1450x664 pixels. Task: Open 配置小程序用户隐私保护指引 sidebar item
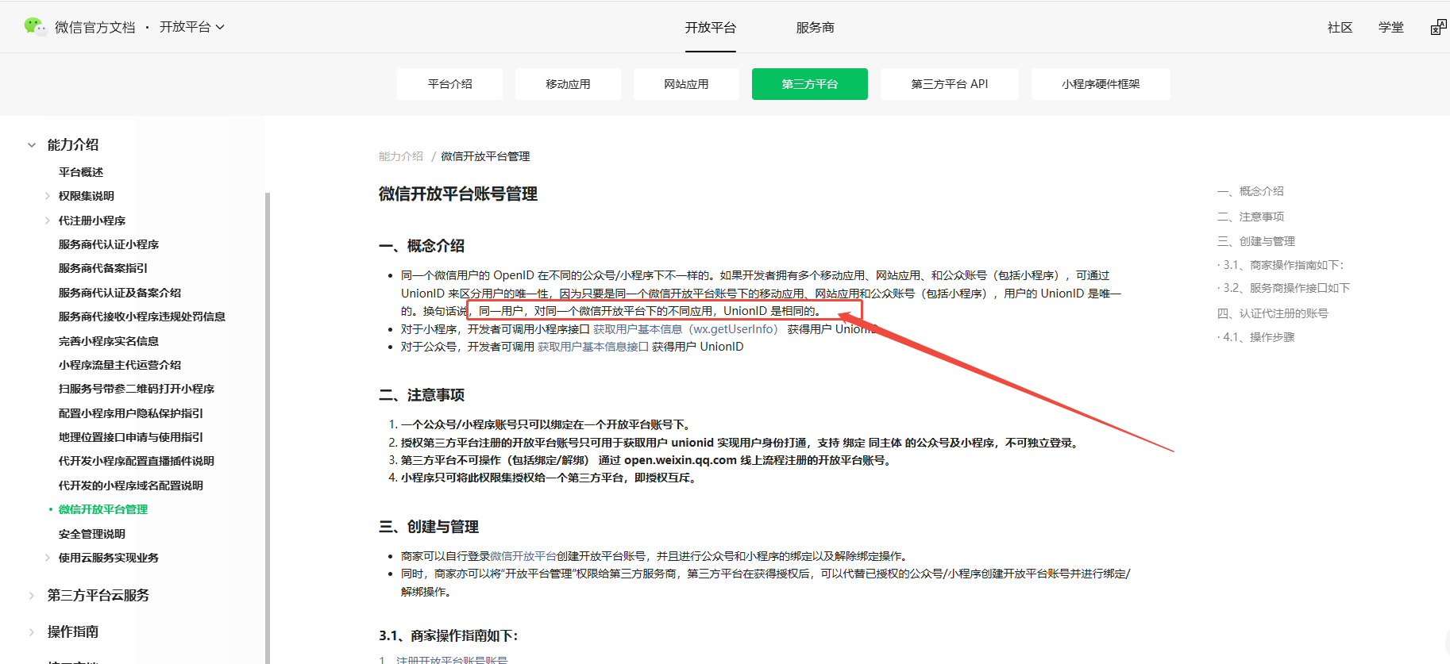tap(131, 413)
